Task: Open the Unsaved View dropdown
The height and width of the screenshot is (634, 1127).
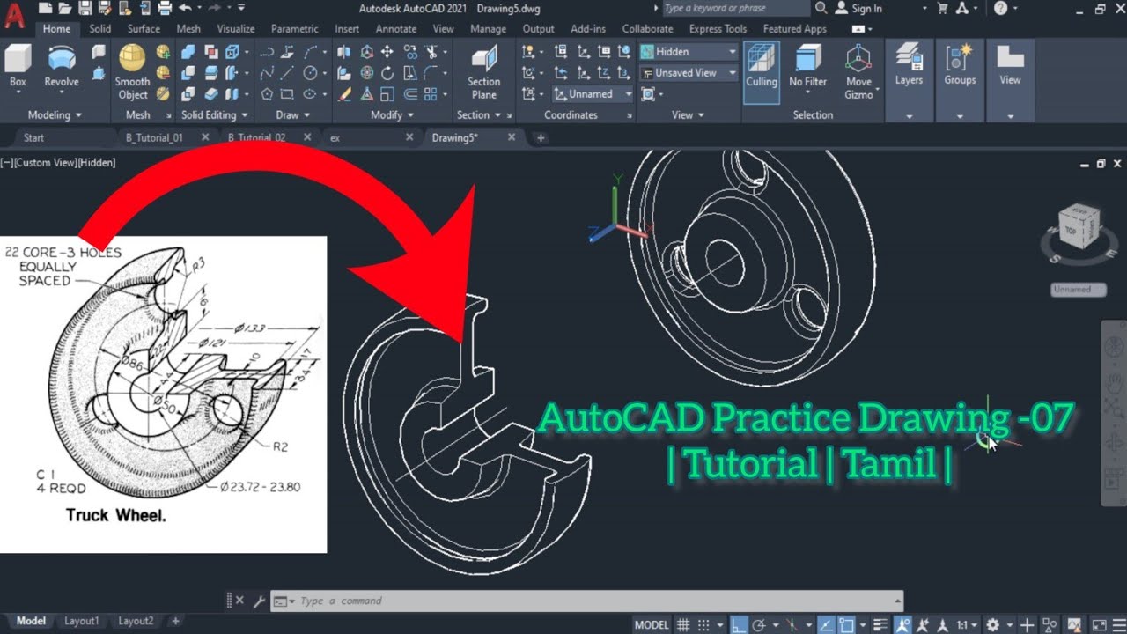Action: click(x=689, y=73)
